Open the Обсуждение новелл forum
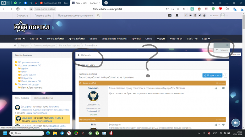Screen dimensions: 245x137 (28, 62)
